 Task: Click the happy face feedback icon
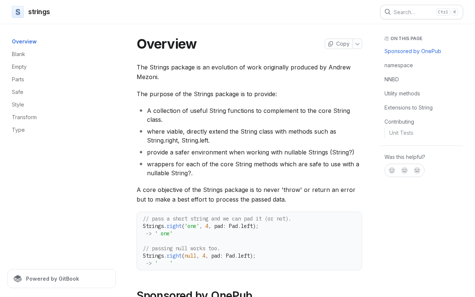click(x=392, y=170)
